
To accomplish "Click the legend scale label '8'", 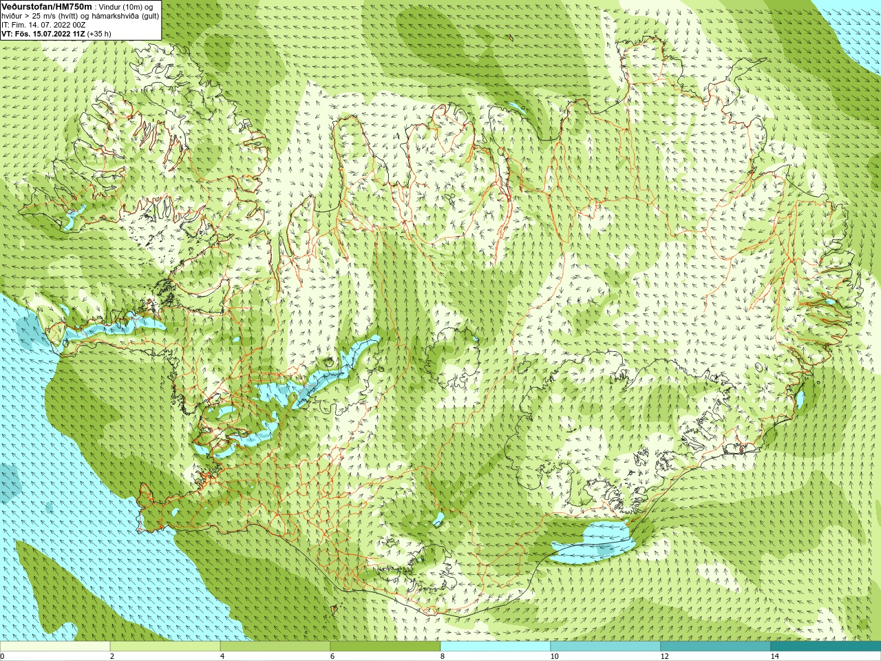I will click(442, 656).
